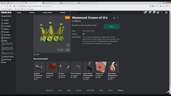Open the notifications stream icon in Roblox header
Image resolution: width=171 pixels, height=96 pixels.
(145, 13)
